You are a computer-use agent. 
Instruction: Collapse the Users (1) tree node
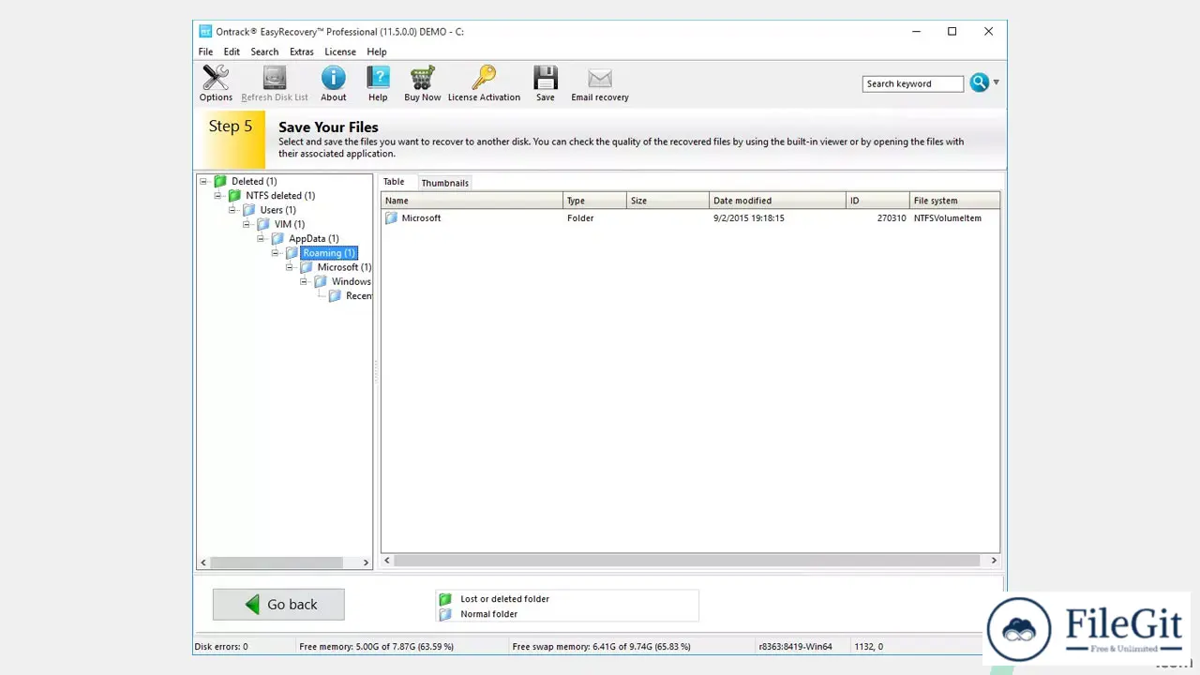point(232,210)
